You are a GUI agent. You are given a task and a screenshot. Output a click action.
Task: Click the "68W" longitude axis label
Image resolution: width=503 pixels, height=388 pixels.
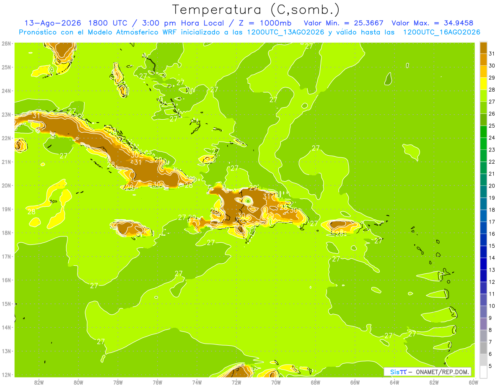click(316, 382)
